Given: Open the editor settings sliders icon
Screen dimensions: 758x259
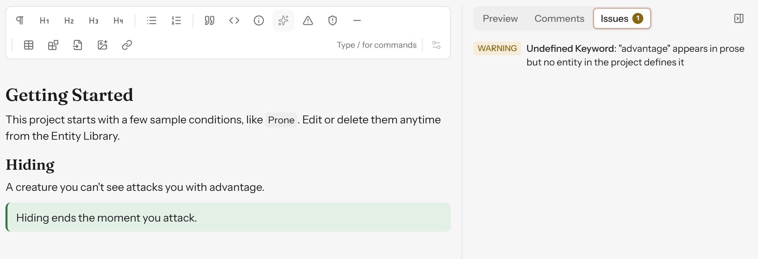Looking at the screenshot, I should point(436,45).
